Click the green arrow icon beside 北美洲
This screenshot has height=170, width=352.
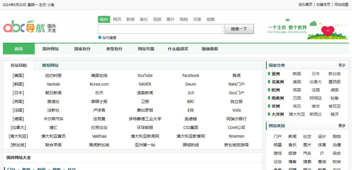[x=269, y=82]
